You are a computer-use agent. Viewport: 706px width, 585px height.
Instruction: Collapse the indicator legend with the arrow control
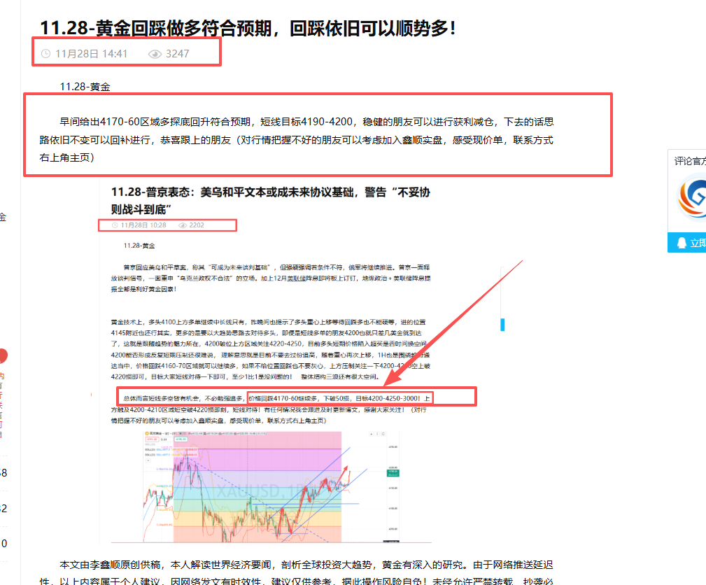[x=148, y=460]
